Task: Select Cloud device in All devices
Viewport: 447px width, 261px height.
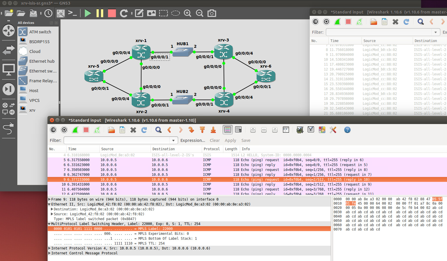Action: (x=38, y=52)
